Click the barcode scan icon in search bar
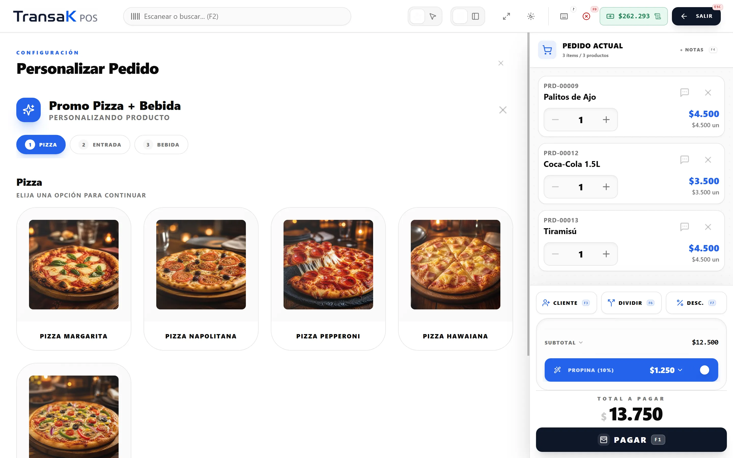 coord(135,16)
